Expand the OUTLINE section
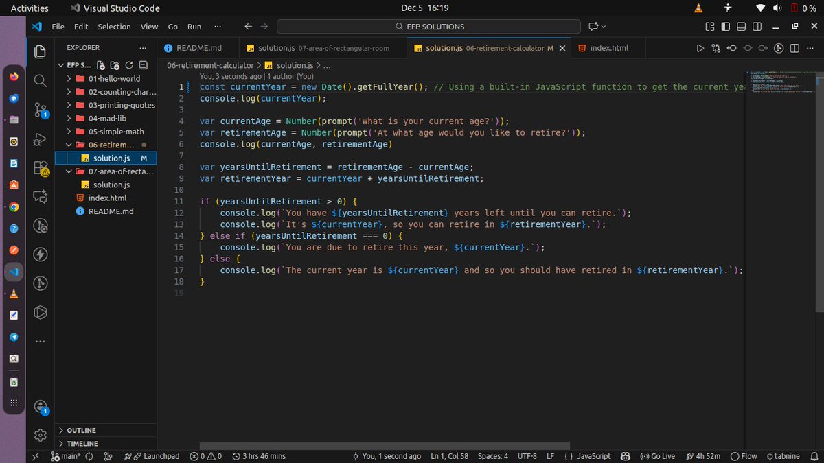Viewport: 824px width, 463px height. tap(82, 430)
